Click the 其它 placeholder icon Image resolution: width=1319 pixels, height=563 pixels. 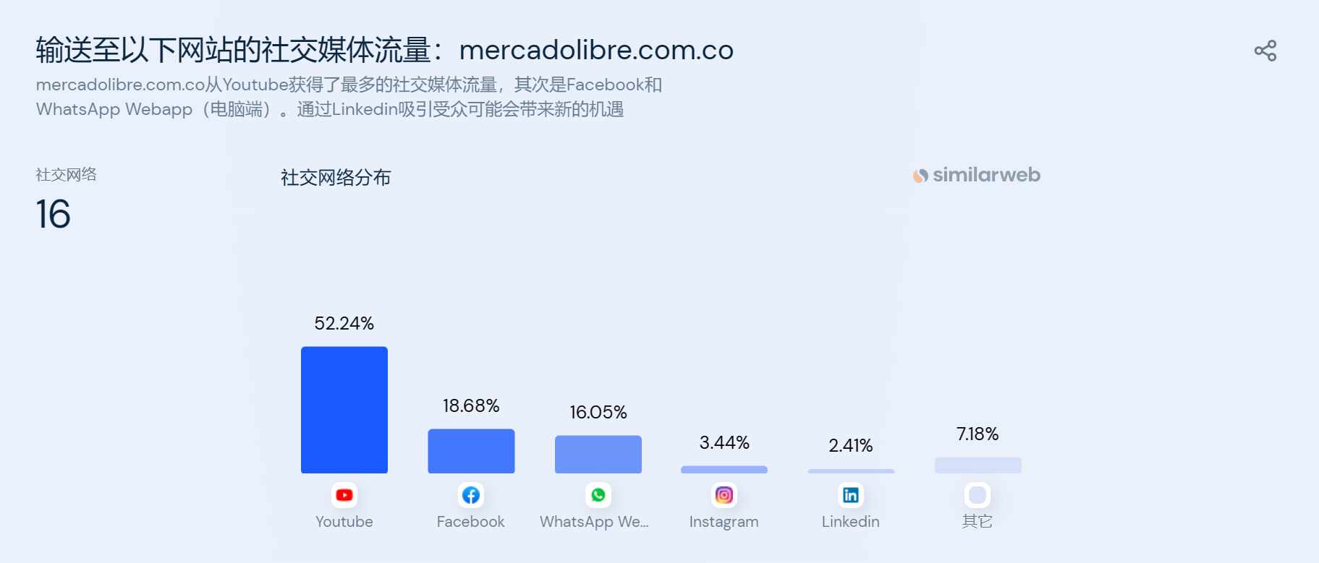pyautogui.click(x=977, y=495)
